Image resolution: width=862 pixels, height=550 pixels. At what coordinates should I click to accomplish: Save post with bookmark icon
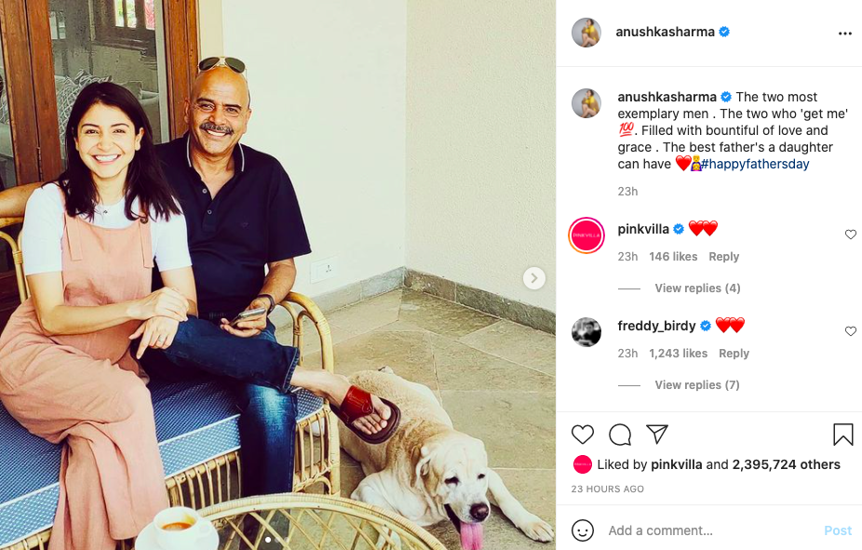click(842, 434)
